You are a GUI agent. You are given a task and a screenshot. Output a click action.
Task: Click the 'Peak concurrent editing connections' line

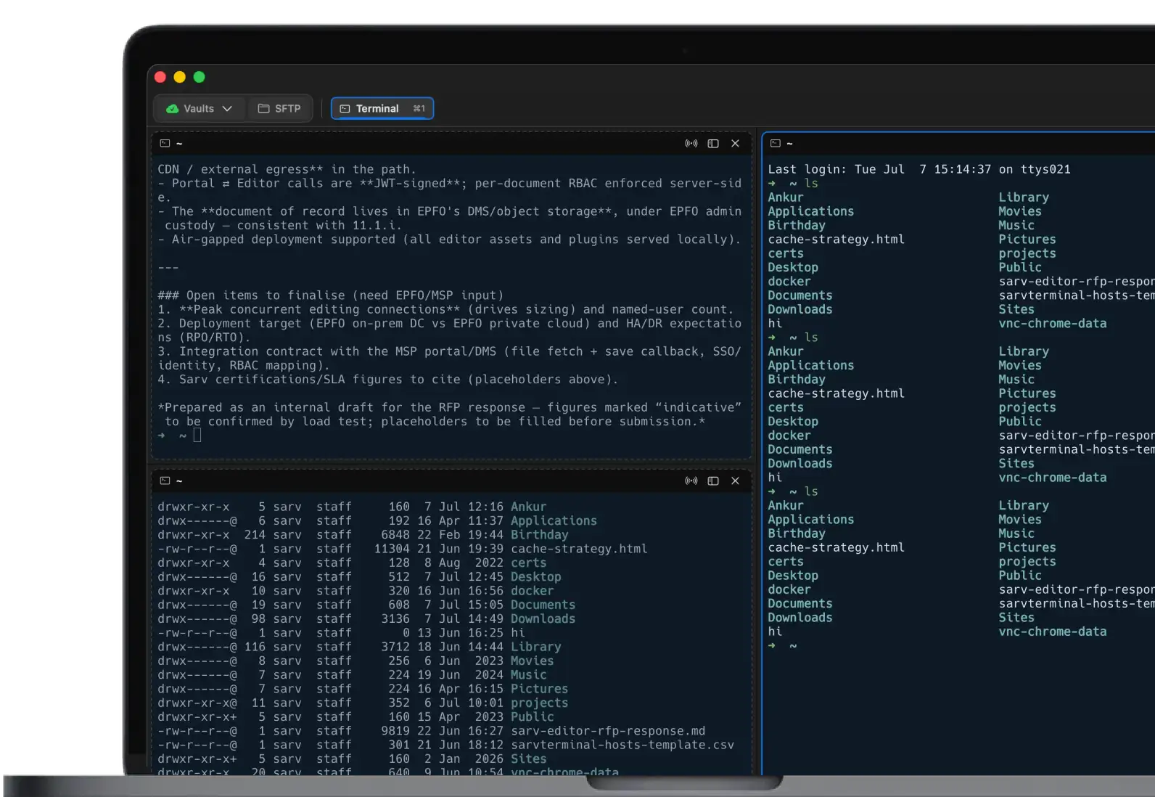click(445, 309)
